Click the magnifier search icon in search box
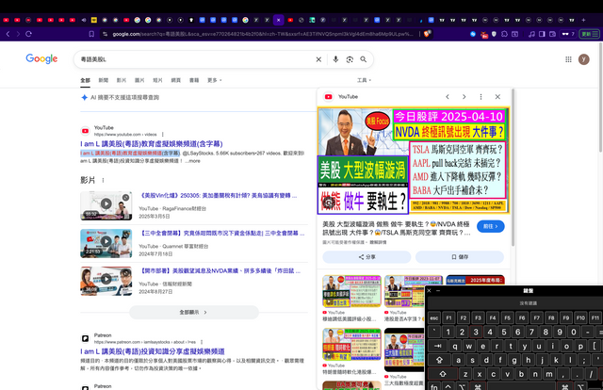Image resolution: width=603 pixels, height=390 pixels. click(x=364, y=59)
